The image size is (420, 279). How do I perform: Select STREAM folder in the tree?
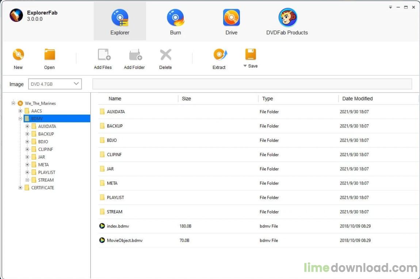(46, 180)
